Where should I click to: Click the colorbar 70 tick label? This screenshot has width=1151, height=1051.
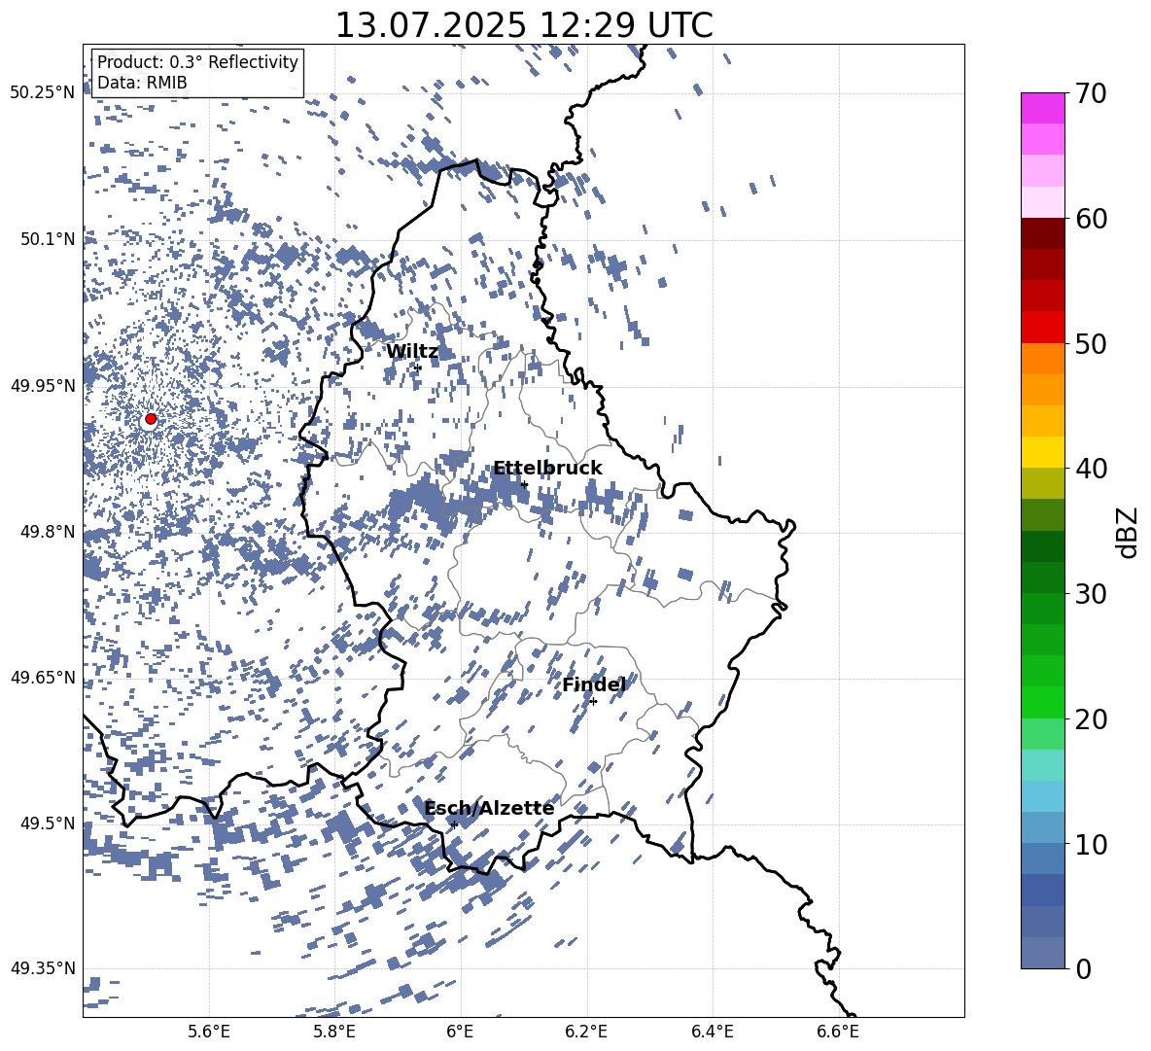1091,93
